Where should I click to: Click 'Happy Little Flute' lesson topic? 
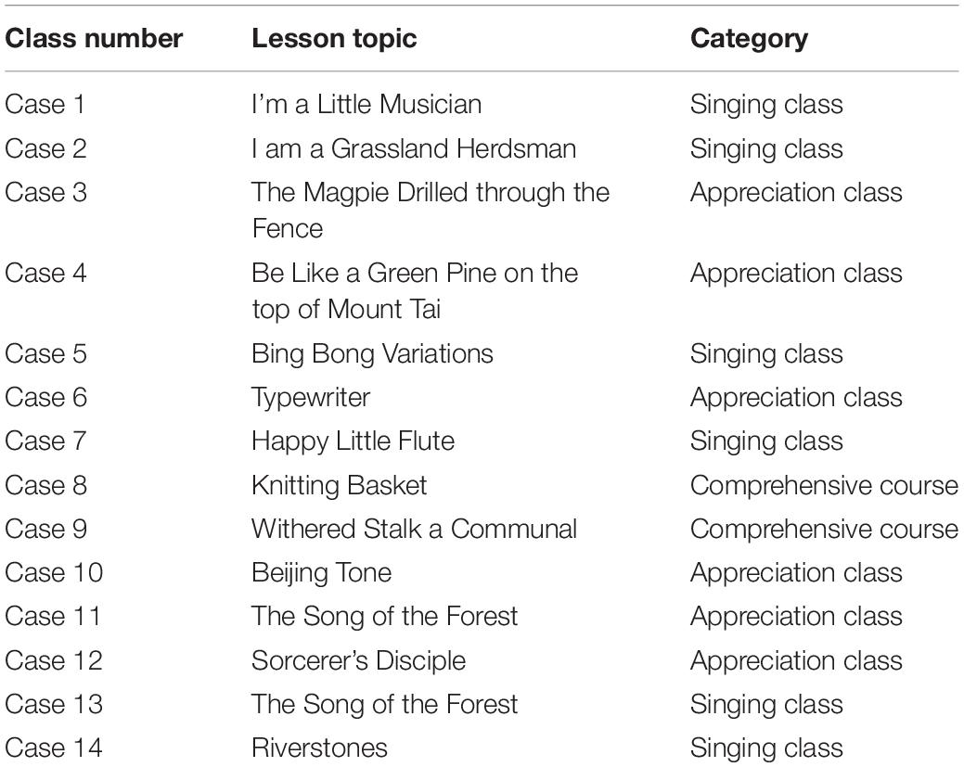pos(353,441)
